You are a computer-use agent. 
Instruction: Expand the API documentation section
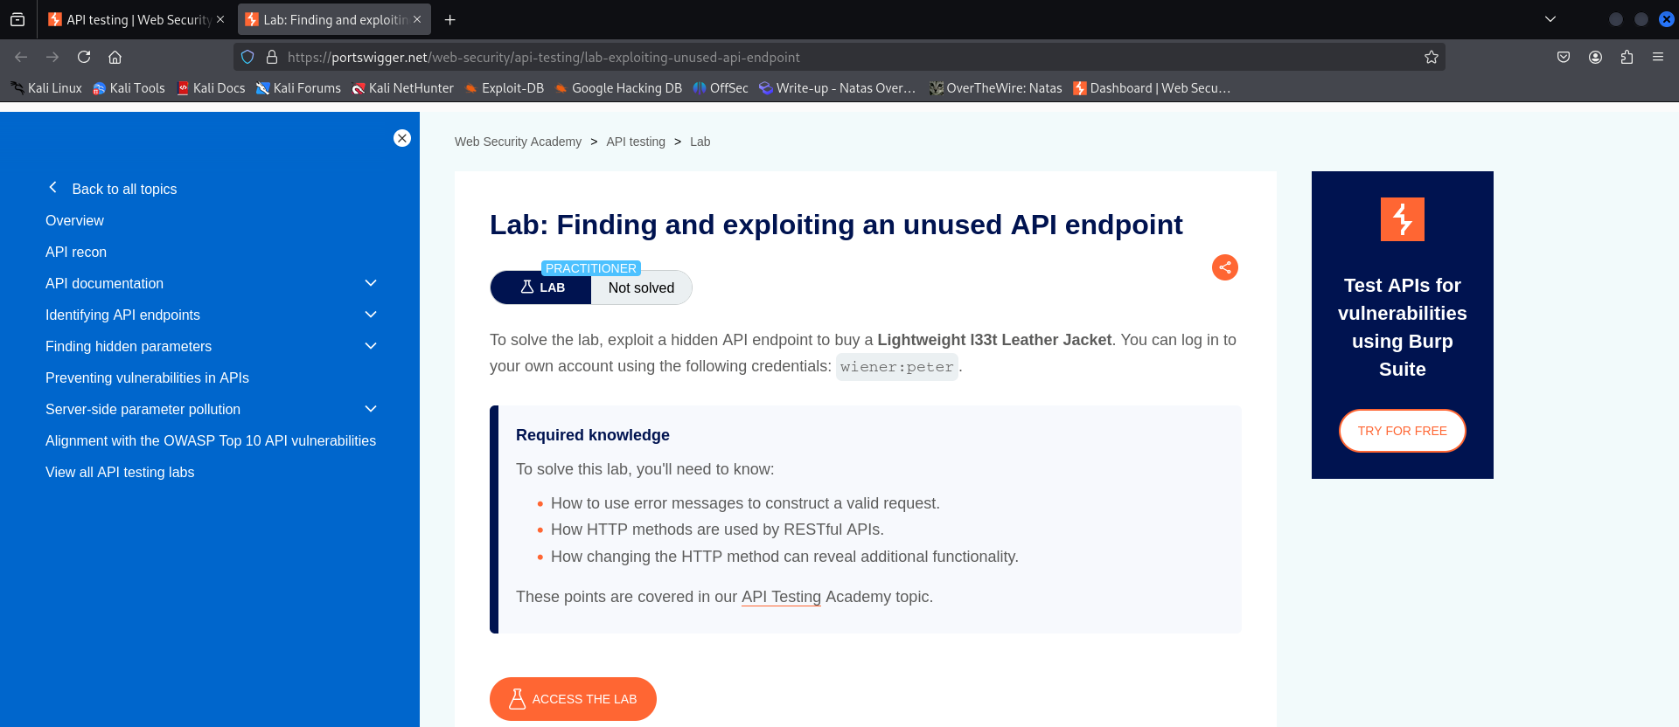point(371,283)
